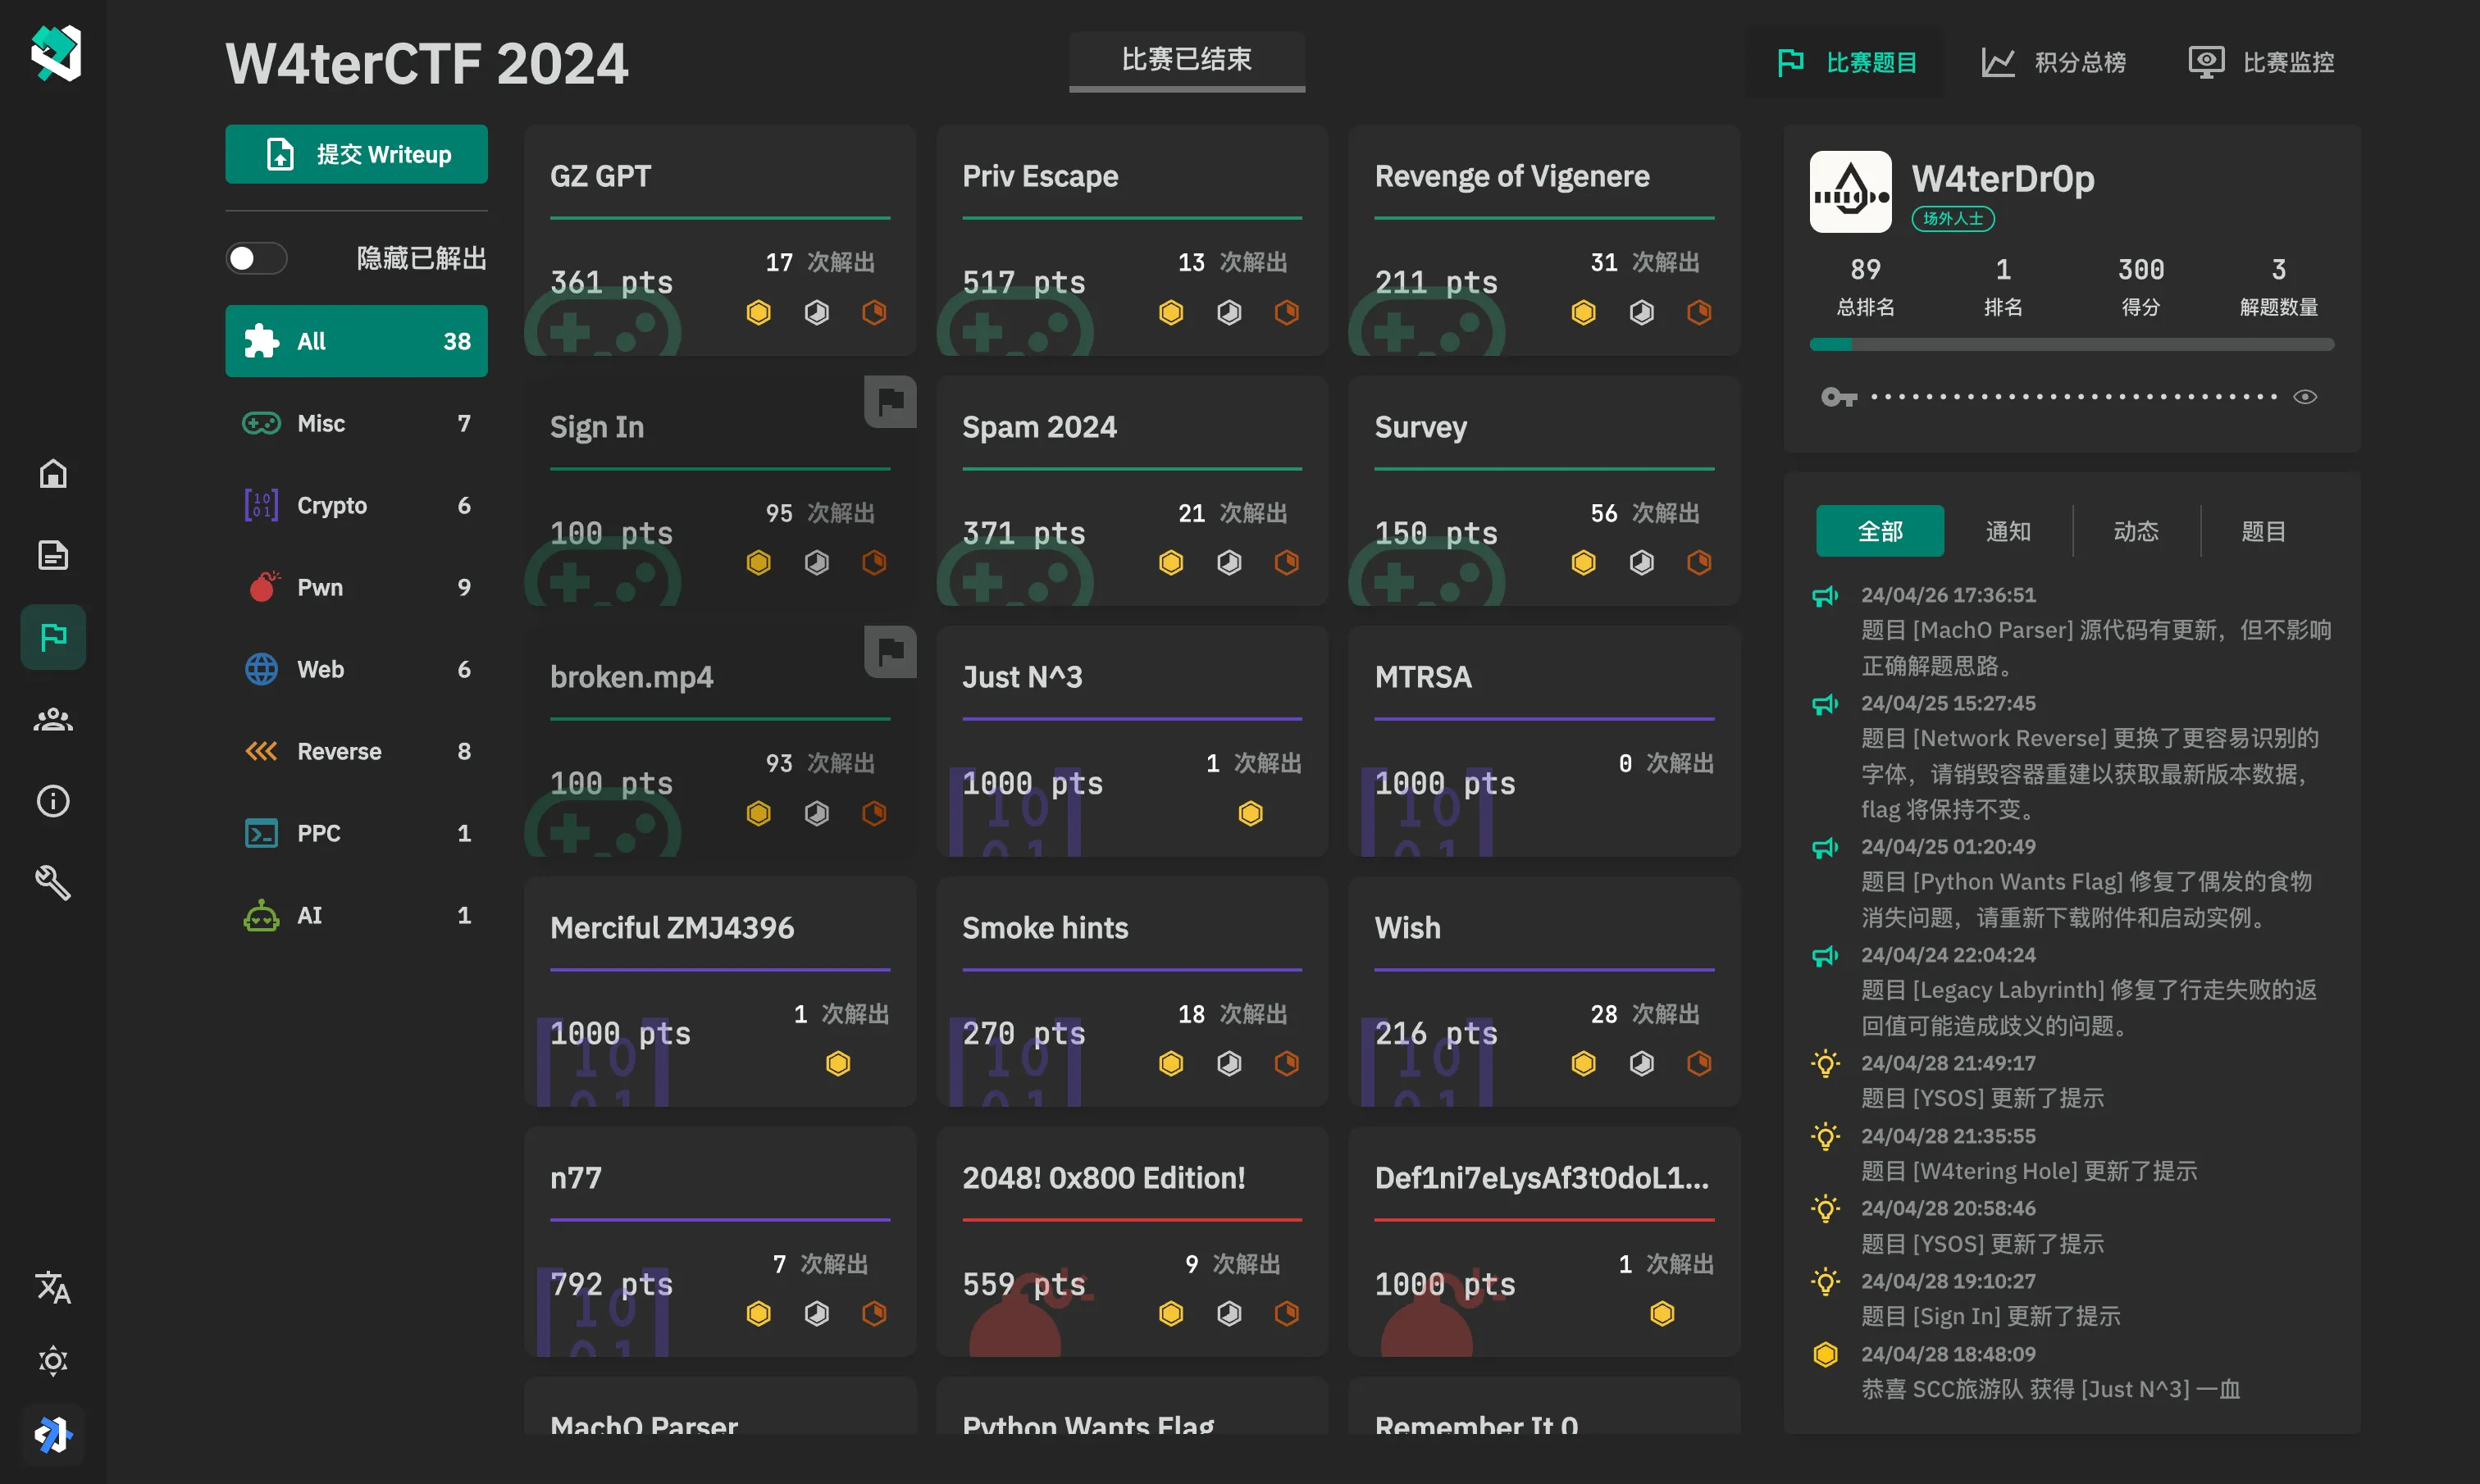Open the posts document icon in sidebar

click(x=53, y=555)
